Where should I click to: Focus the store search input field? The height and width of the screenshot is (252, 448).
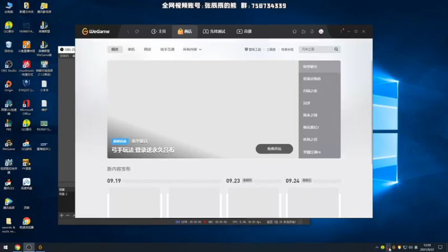tap(316, 49)
